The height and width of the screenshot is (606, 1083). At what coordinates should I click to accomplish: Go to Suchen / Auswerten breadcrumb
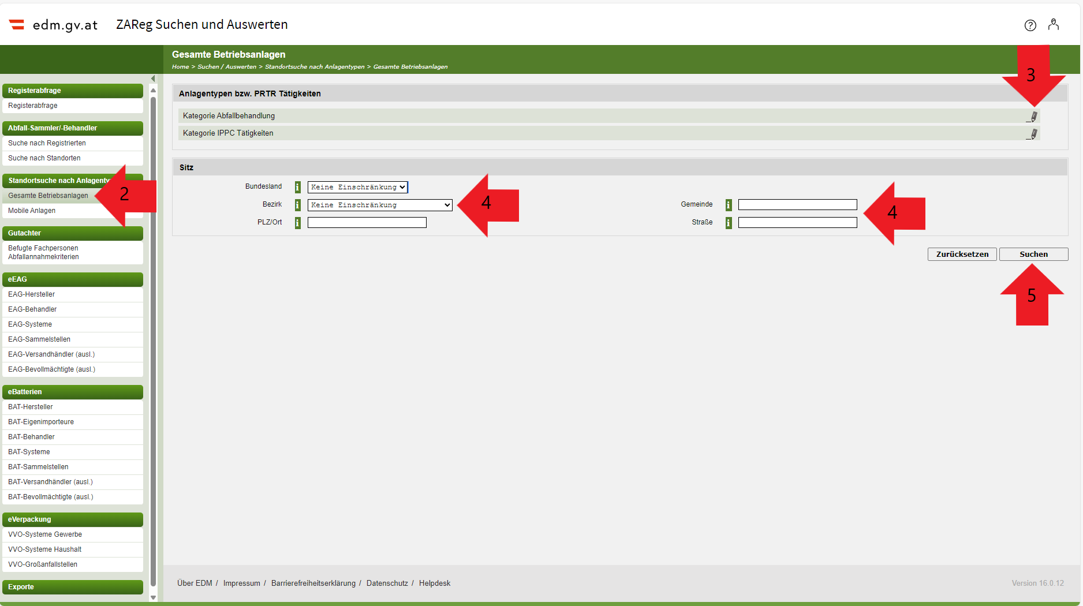click(227, 67)
